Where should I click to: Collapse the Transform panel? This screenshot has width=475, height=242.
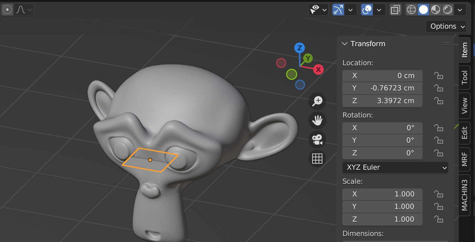point(345,44)
